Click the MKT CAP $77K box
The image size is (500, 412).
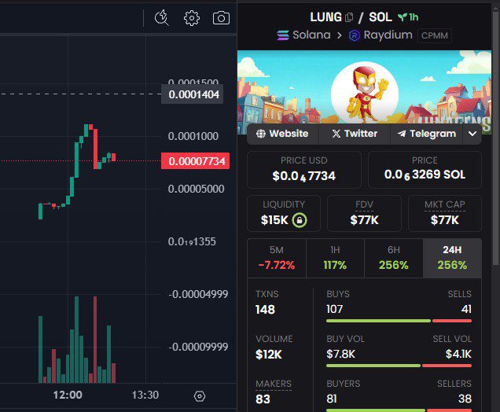click(x=445, y=213)
